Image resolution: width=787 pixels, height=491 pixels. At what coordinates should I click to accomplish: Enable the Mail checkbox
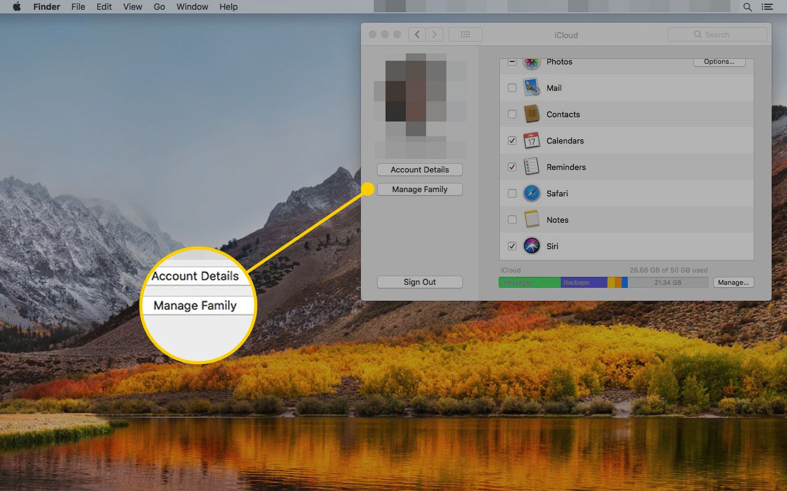(512, 88)
